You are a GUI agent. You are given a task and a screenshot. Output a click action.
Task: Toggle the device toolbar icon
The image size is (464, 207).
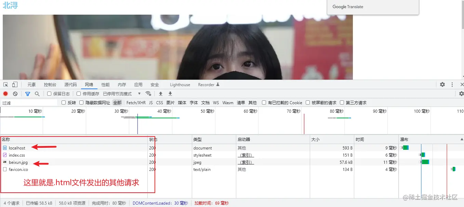15,84
